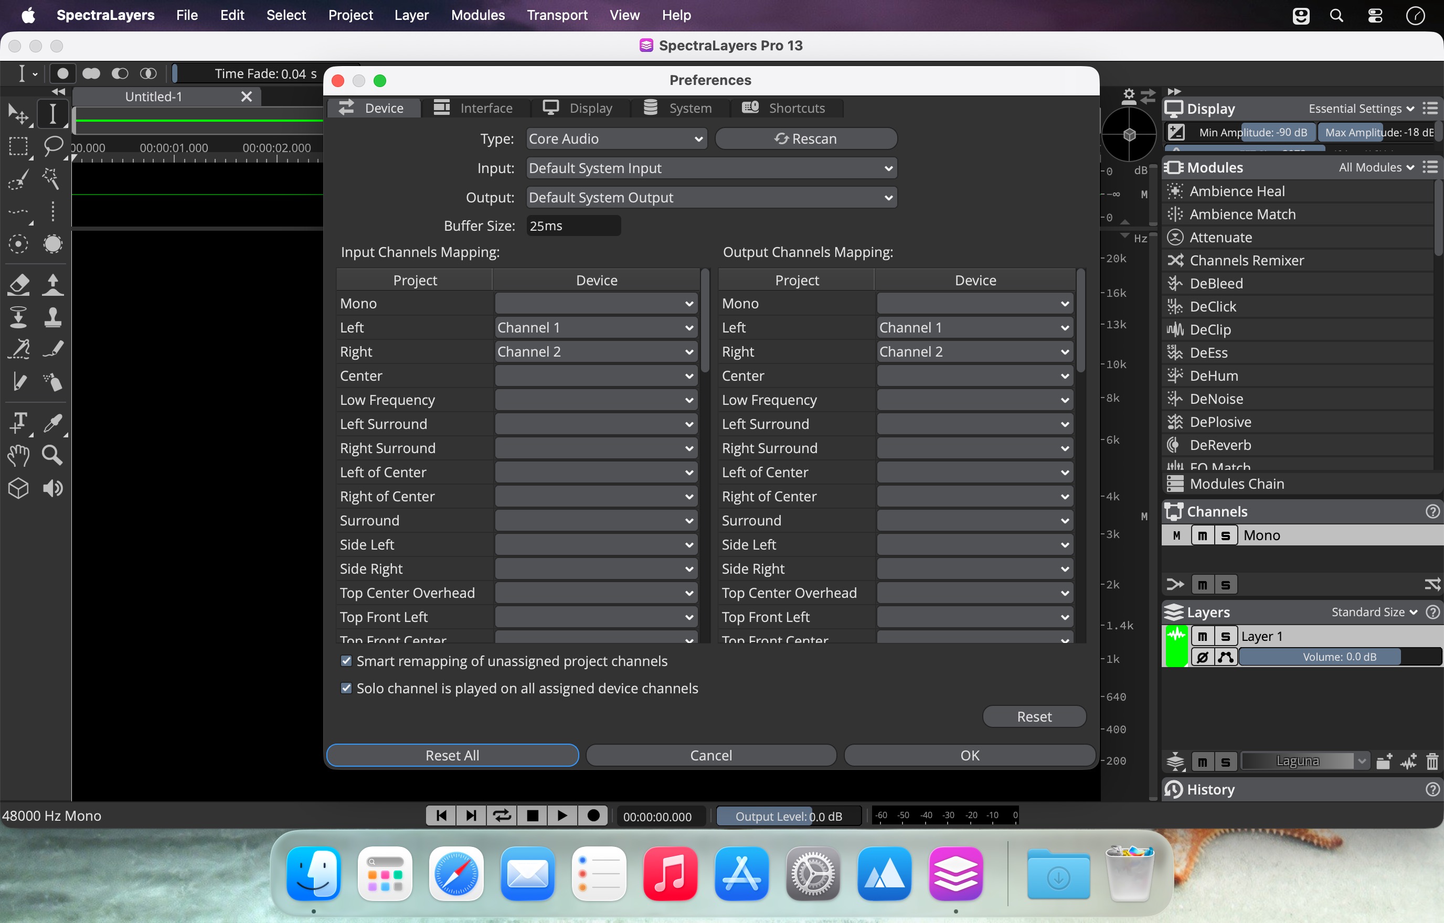1444x923 pixels.
Task: Open output mapping dropdown for Right
Action: coord(974,351)
